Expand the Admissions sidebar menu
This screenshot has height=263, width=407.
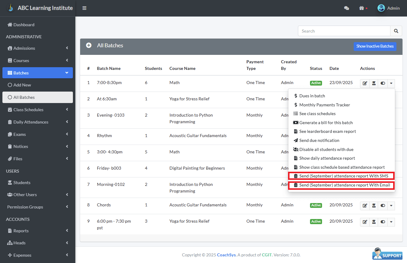pyautogui.click(x=38, y=48)
